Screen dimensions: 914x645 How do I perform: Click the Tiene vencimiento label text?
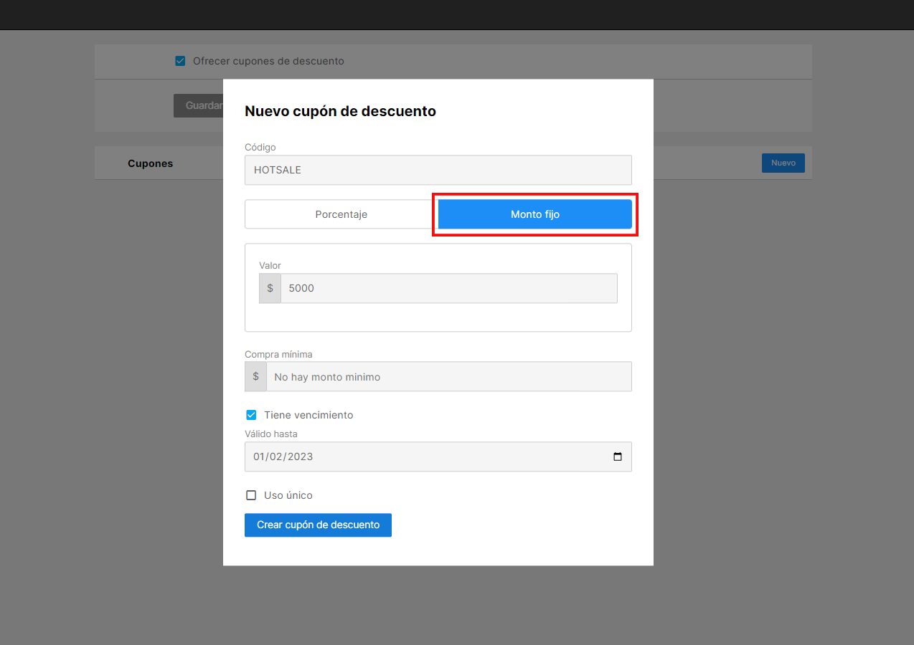click(308, 415)
